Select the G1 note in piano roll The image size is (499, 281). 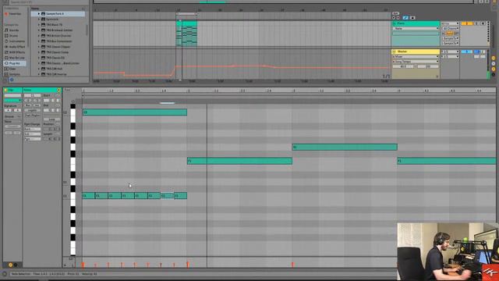tap(345, 148)
